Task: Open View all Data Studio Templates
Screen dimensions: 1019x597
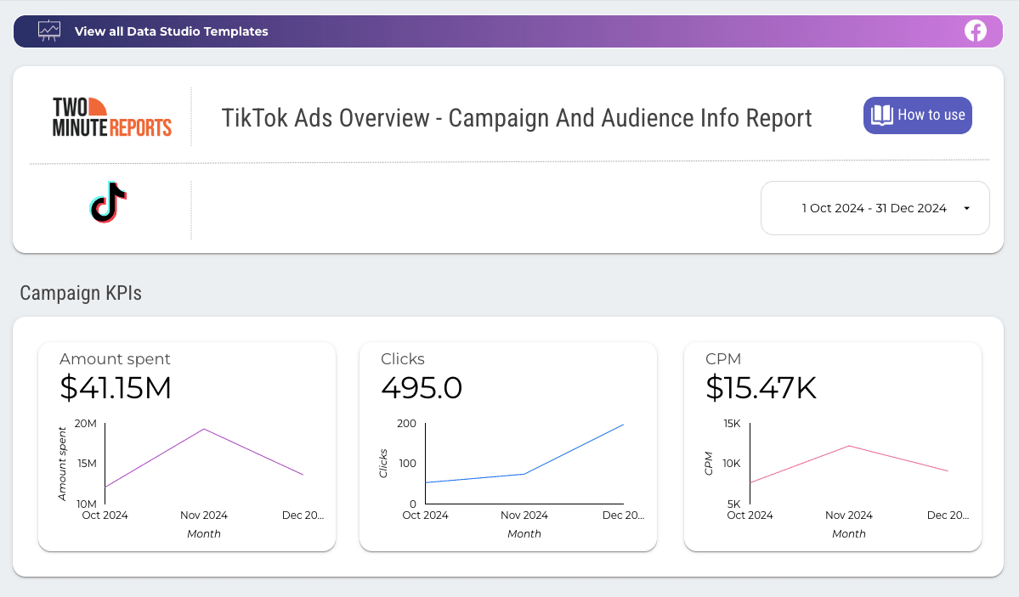Action: click(171, 31)
